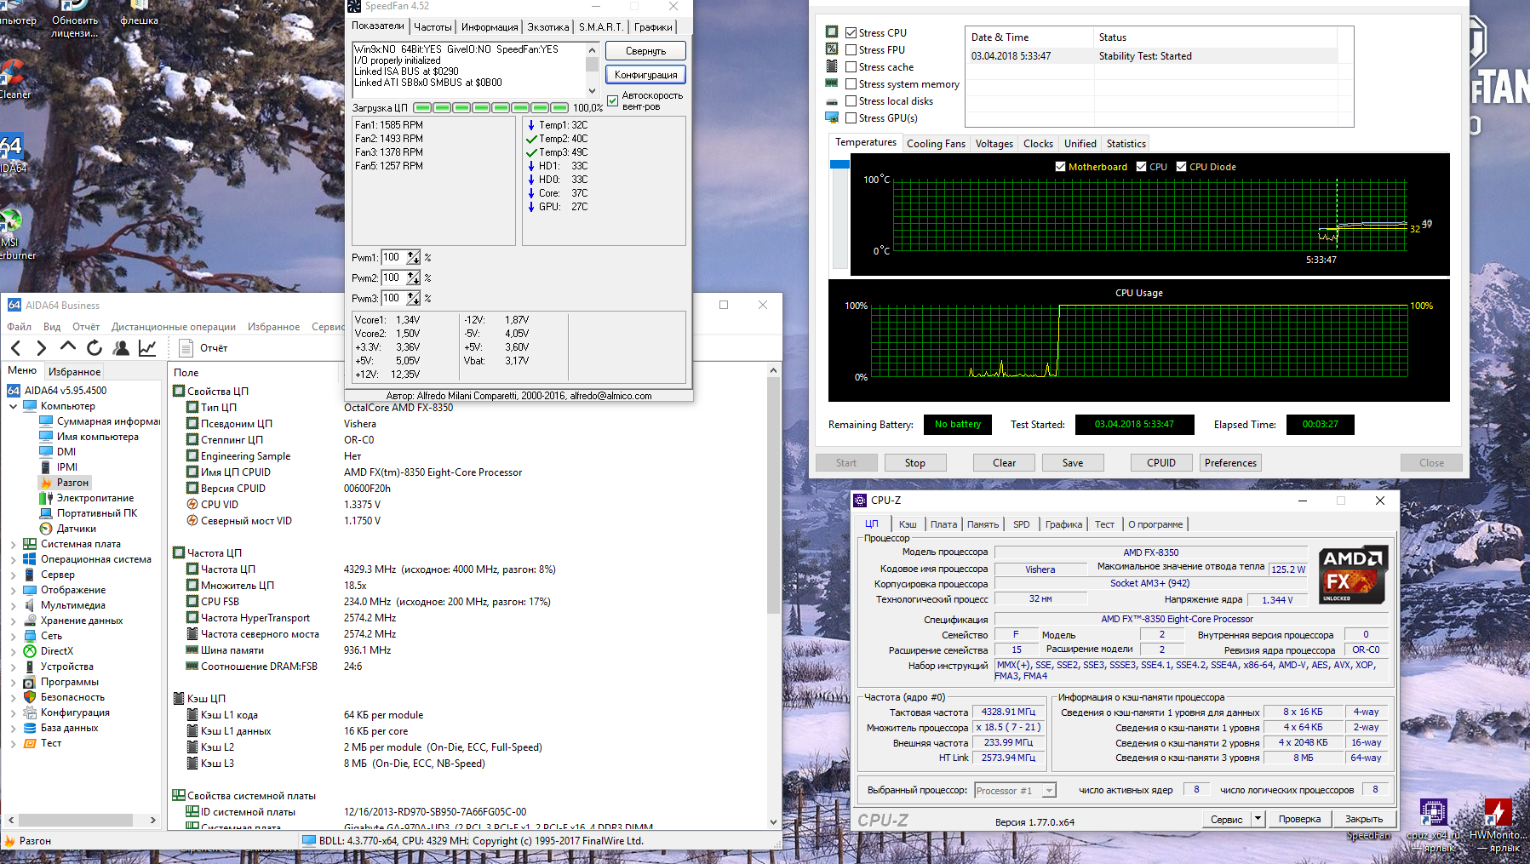This screenshot has height=864, width=1530.
Task: Click the AIDA64 back navigation arrow
Action: pyautogui.click(x=16, y=347)
